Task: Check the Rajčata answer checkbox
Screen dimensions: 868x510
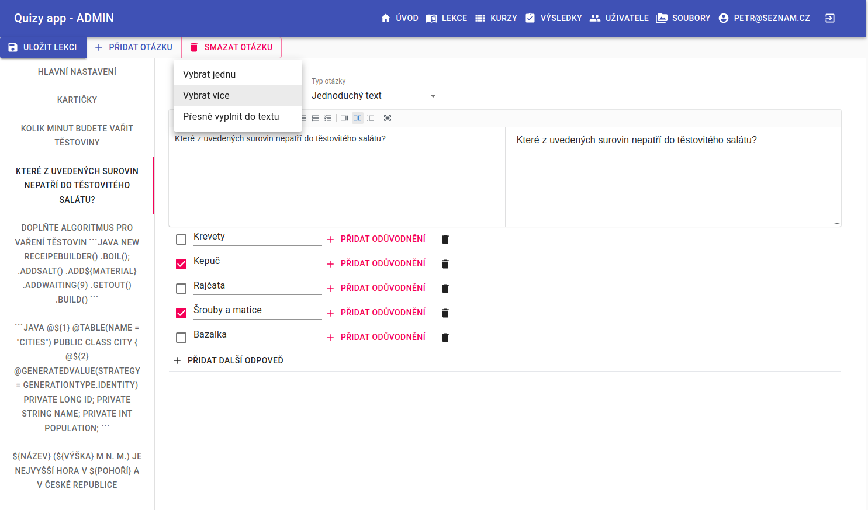Action: point(181,289)
